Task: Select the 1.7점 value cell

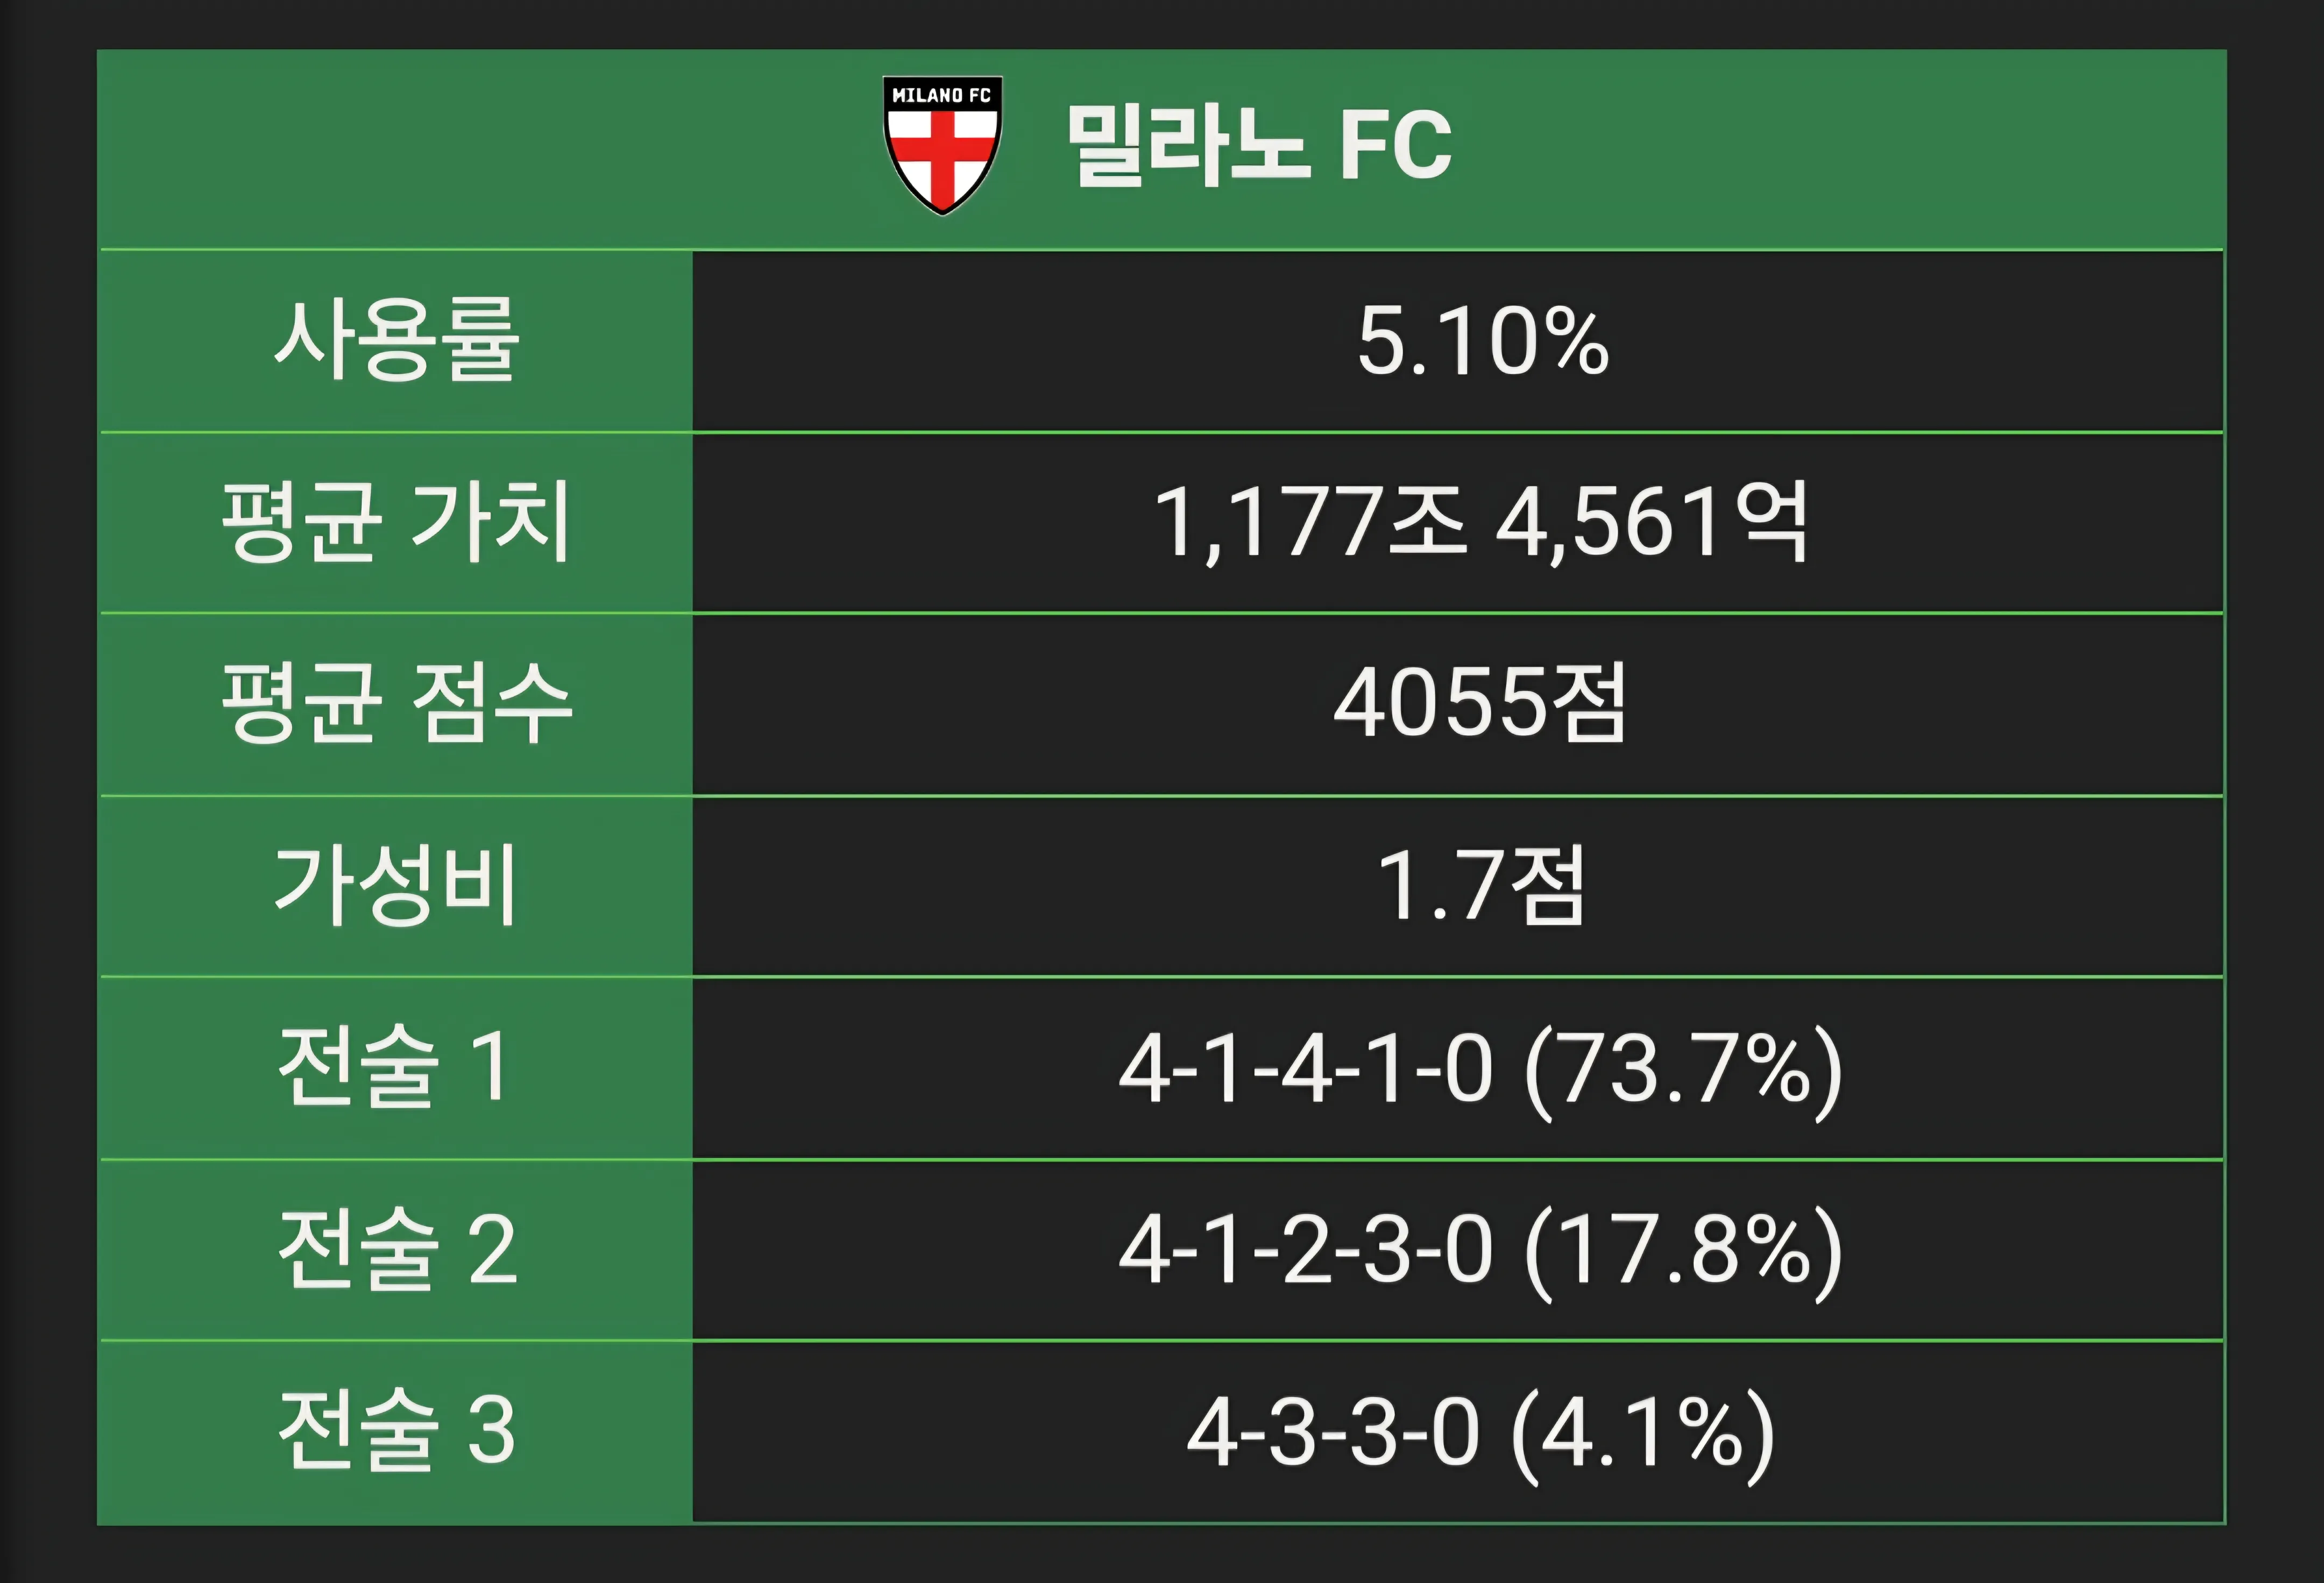Action: click(1458, 887)
